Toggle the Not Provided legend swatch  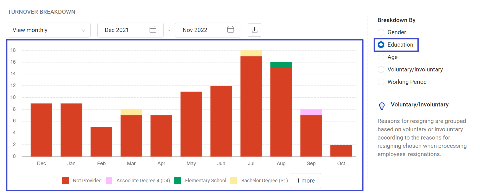66,181
